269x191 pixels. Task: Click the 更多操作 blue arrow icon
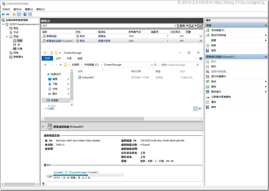point(208,92)
